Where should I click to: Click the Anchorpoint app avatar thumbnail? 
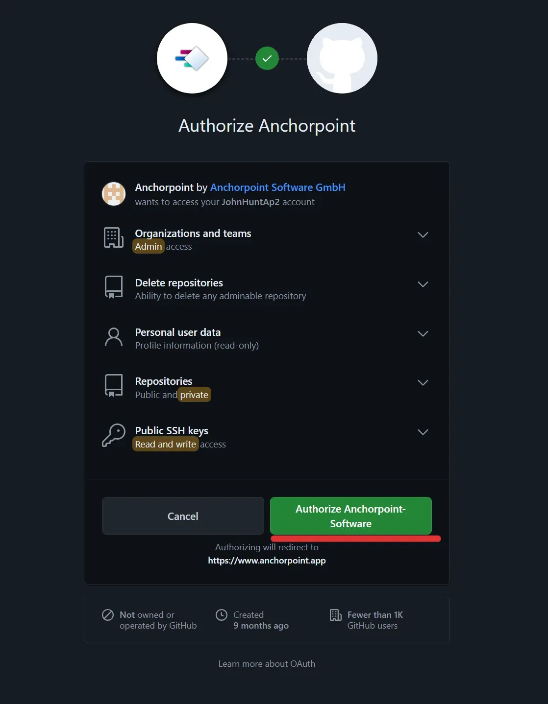click(113, 194)
